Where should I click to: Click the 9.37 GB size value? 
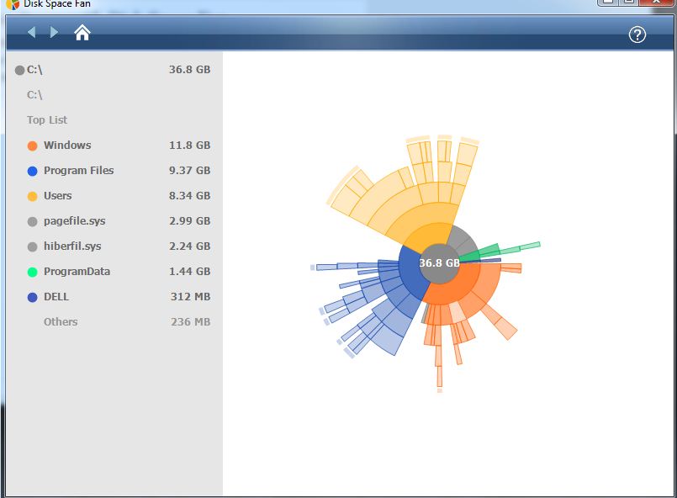(189, 171)
